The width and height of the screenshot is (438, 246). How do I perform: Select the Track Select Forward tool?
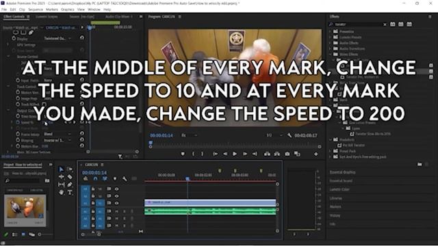[x=70, y=169]
